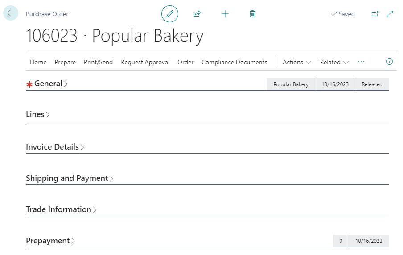Click the pencil edit icon
Image resolution: width=403 pixels, height=255 pixels.
[x=169, y=14]
